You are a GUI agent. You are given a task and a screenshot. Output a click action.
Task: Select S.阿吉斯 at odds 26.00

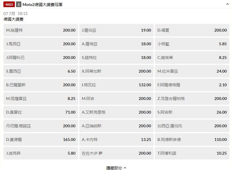[x=192, y=112]
